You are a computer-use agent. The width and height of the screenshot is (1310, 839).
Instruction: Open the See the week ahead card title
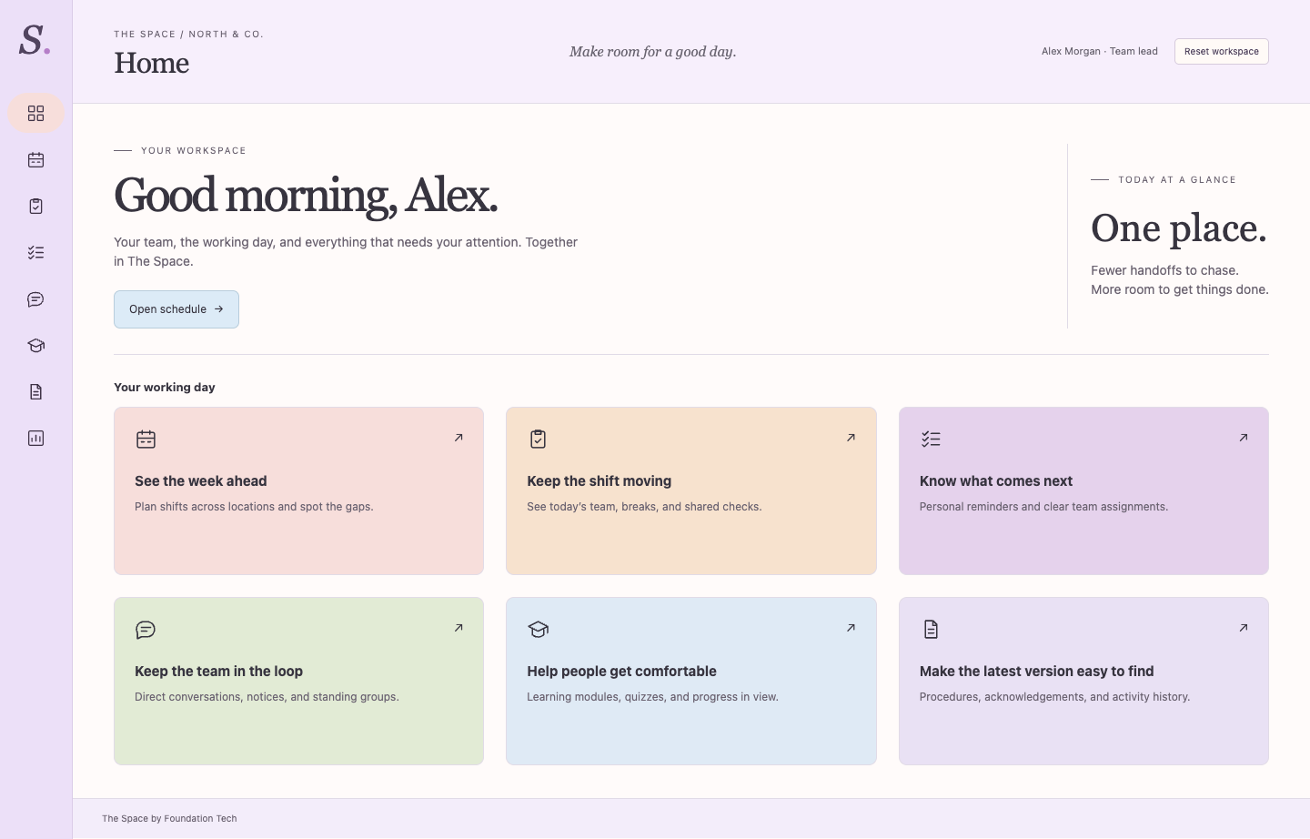201,481
